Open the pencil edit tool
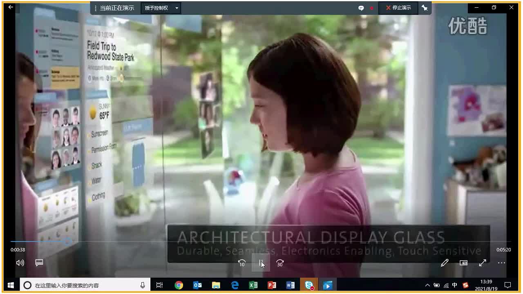Image resolution: width=523 pixels, height=294 pixels. pos(445,263)
